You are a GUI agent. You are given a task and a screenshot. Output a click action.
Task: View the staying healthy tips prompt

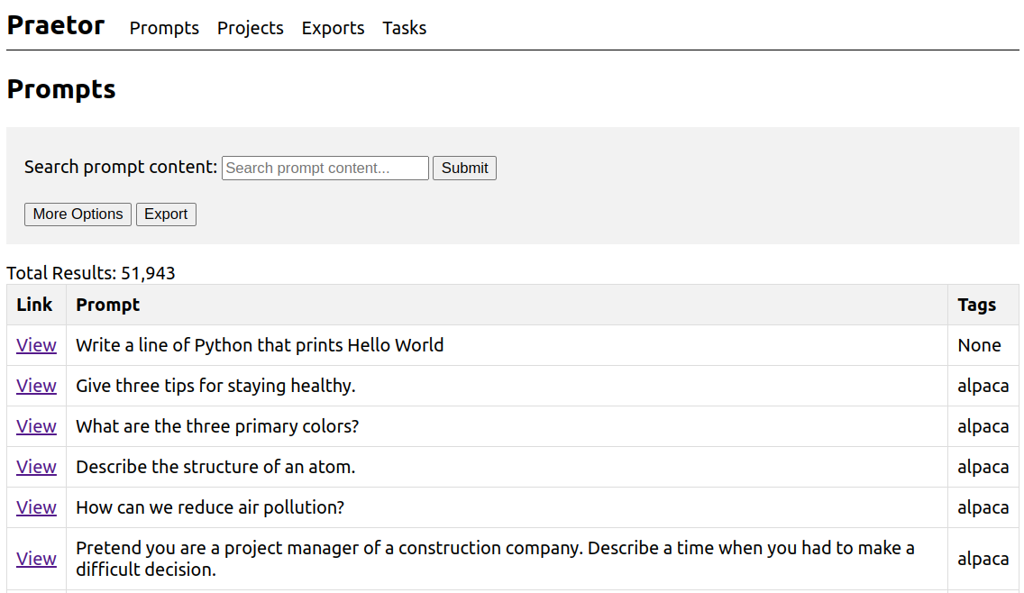(x=36, y=386)
